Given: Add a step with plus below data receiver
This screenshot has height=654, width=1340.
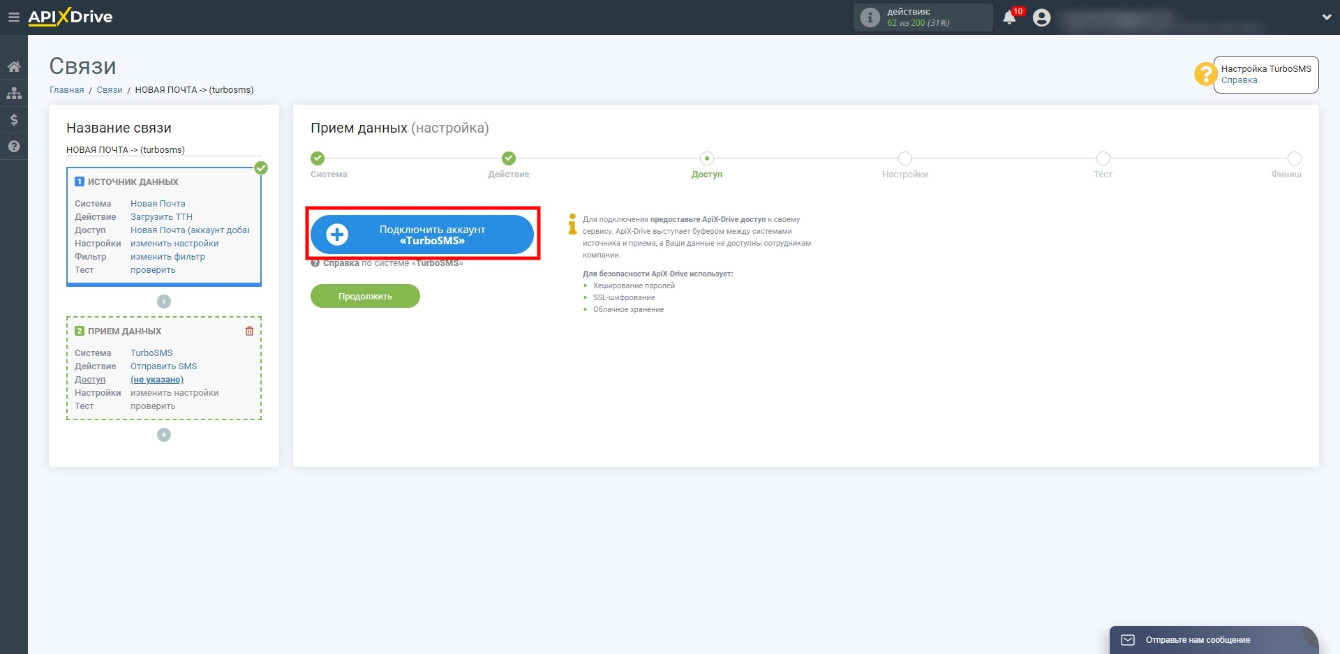Looking at the screenshot, I should point(164,435).
